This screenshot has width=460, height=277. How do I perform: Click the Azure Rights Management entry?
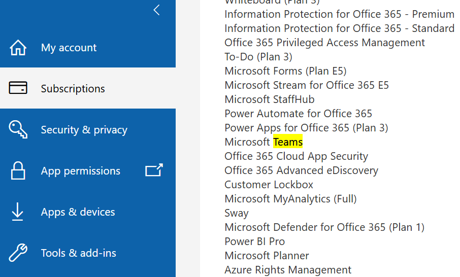[x=288, y=270]
